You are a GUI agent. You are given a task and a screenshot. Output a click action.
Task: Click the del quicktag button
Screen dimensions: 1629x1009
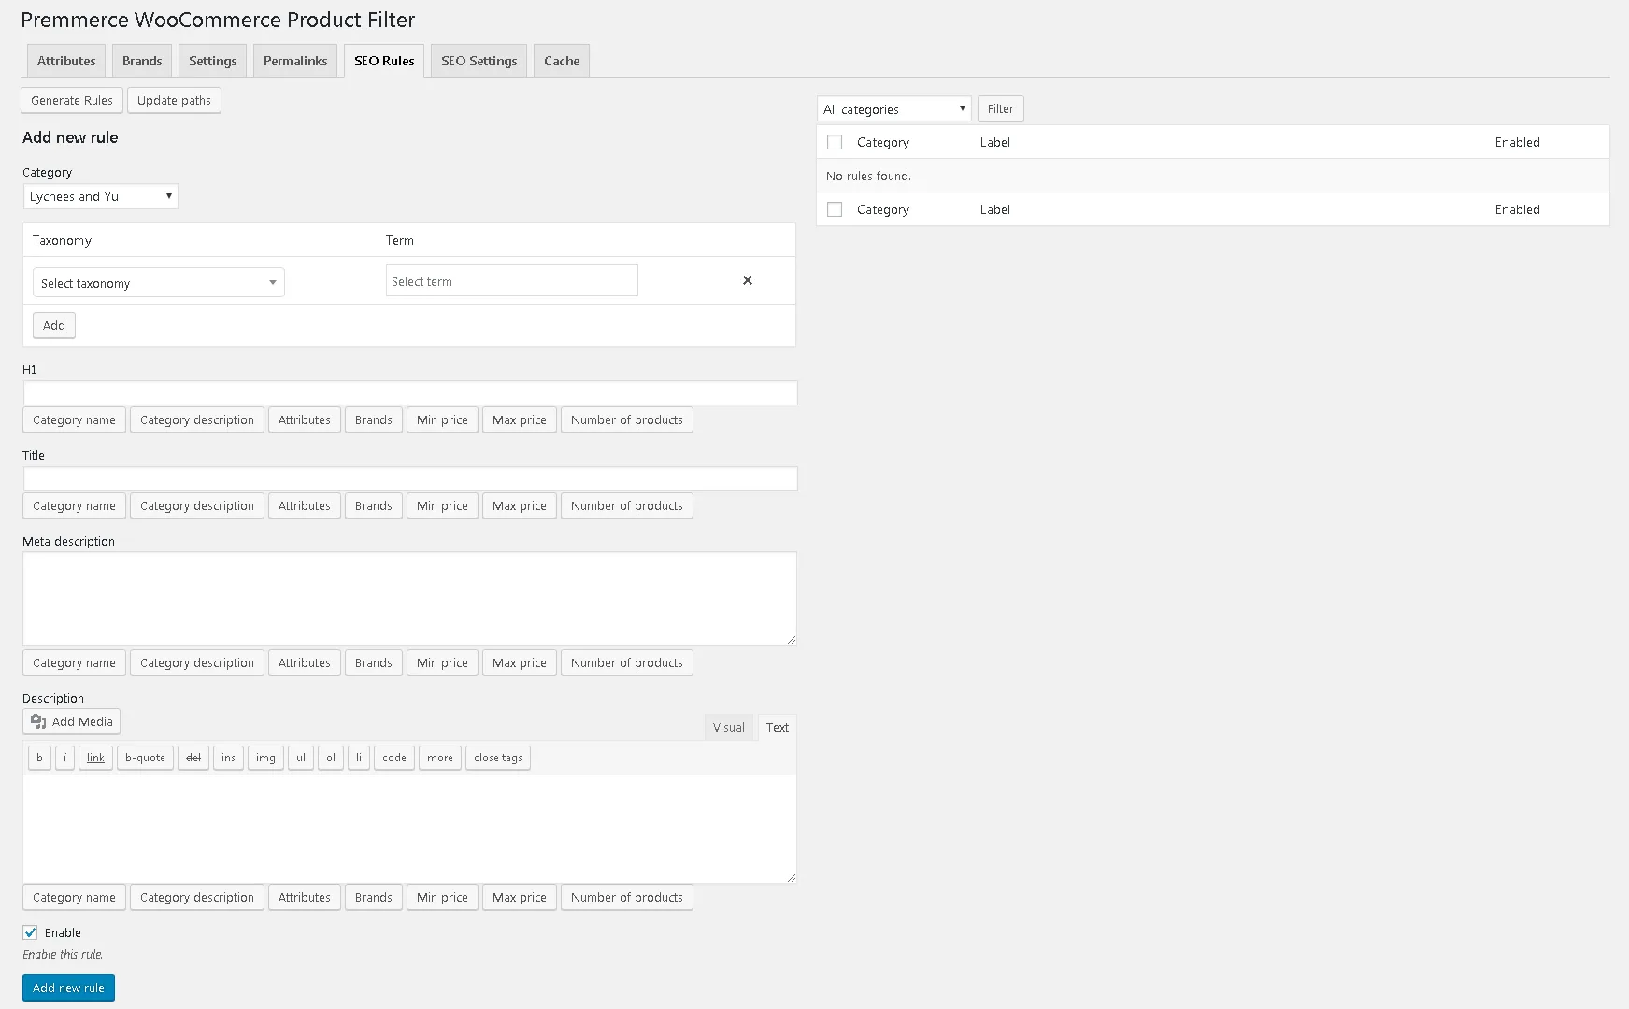pos(193,758)
